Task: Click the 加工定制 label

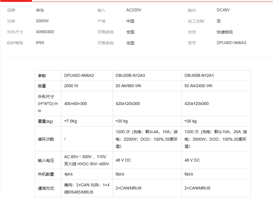Action: tap(196, 21)
